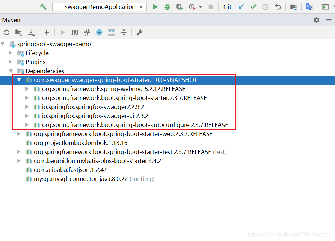335x241 pixels.
Task: Click the Translate icon in toolbar
Action: click(309, 7)
